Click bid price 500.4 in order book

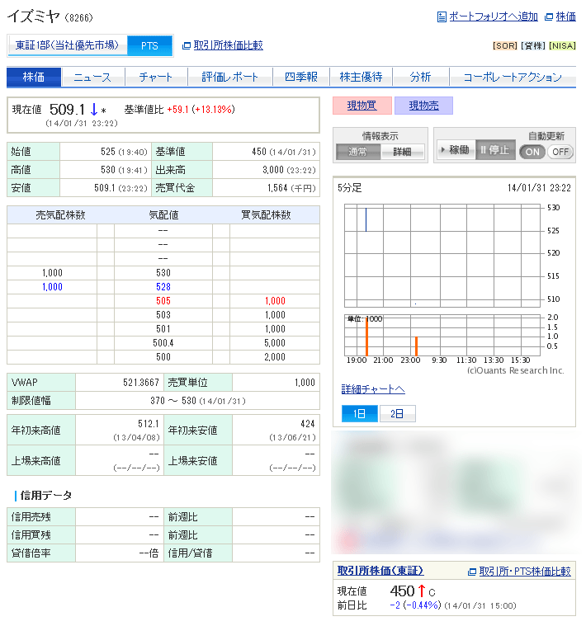tap(163, 343)
